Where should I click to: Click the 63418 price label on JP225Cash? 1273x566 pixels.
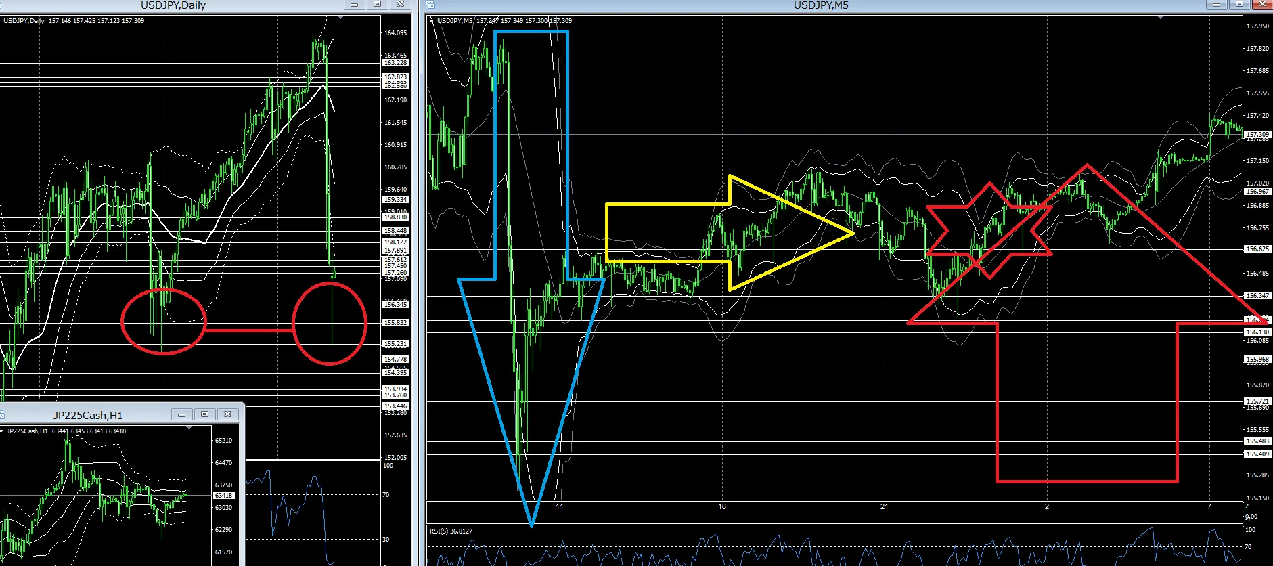point(224,496)
